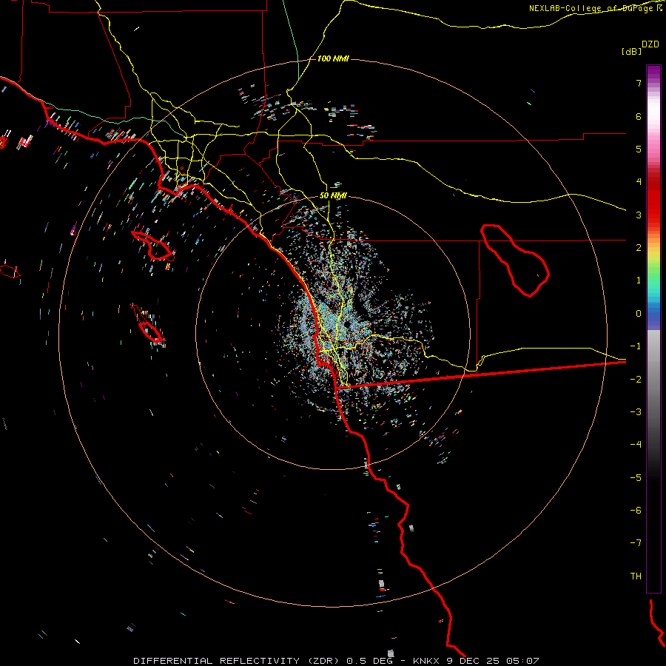The image size is (666, 666).
Task: Click the "0" value on the scale
Action: (x=639, y=314)
